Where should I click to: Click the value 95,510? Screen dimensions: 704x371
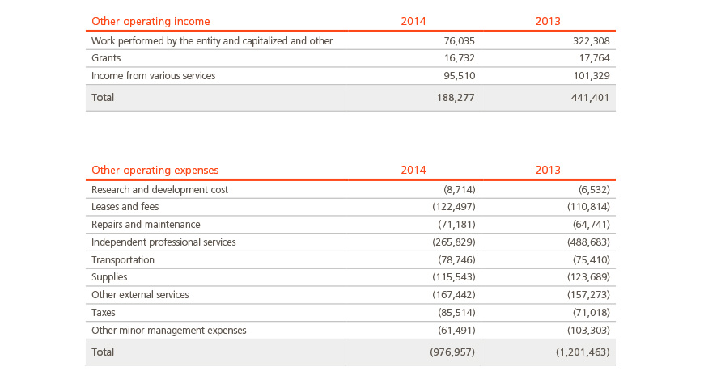pos(459,76)
